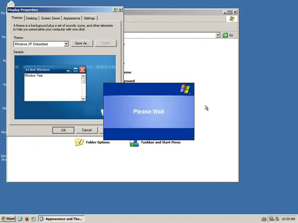Open the Theme dropdown list
This screenshot has width=298, height=223.
[66, 44]
